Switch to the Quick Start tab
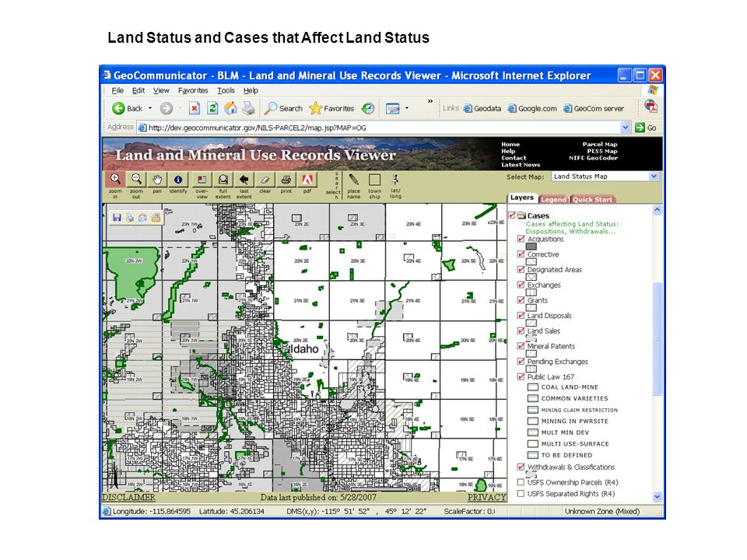This screenshot has height=560, width=747. [592, 200]
